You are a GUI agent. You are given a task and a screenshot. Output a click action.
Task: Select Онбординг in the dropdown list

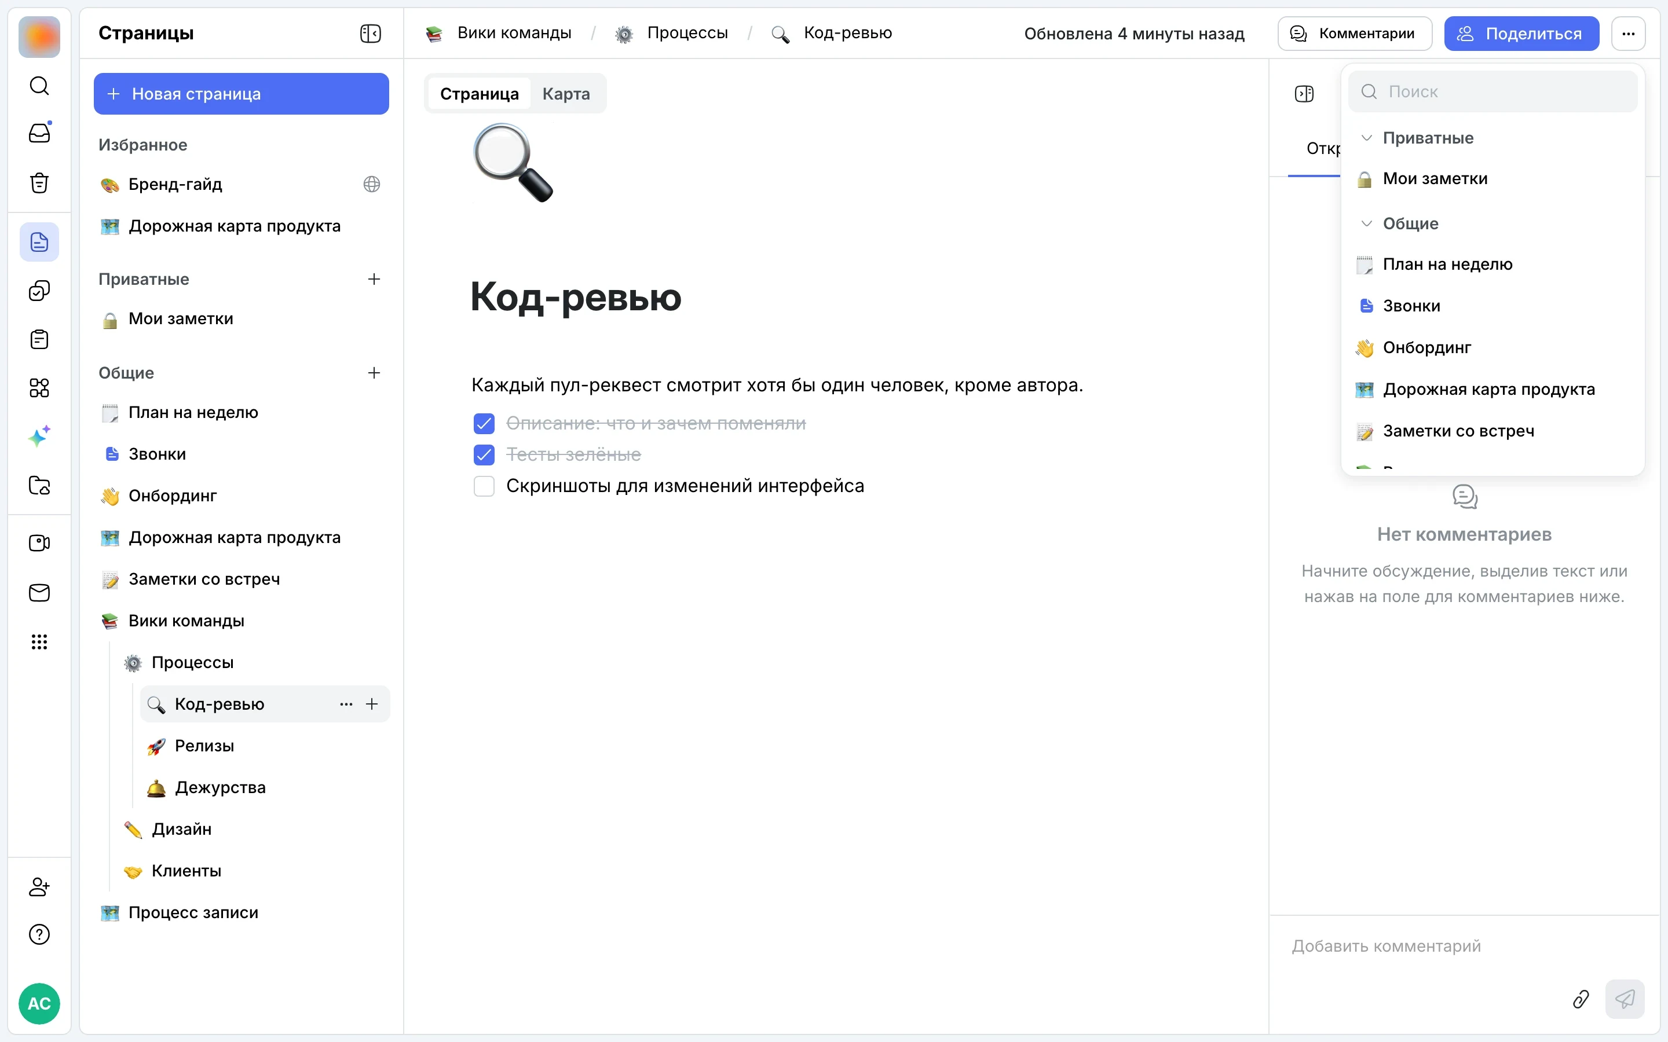(x=1493, y=347)
